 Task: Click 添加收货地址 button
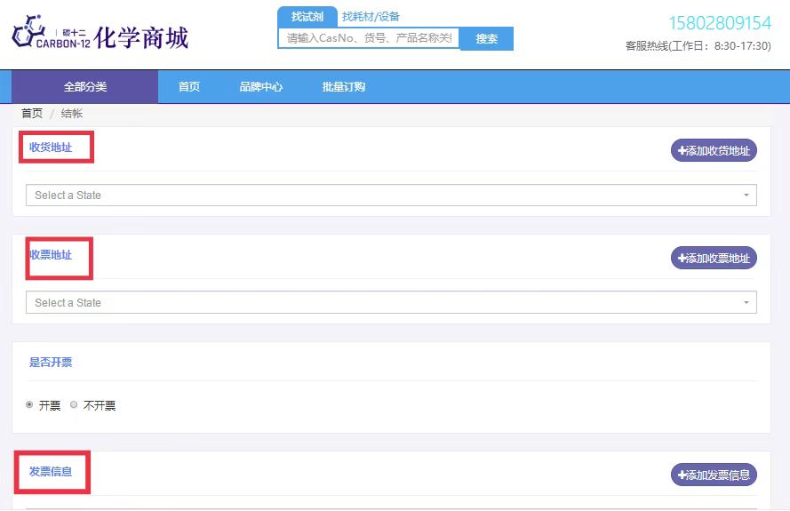click(714, 150)
